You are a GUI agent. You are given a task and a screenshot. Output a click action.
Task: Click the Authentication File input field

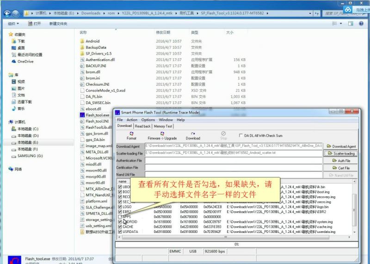point(234,160)
